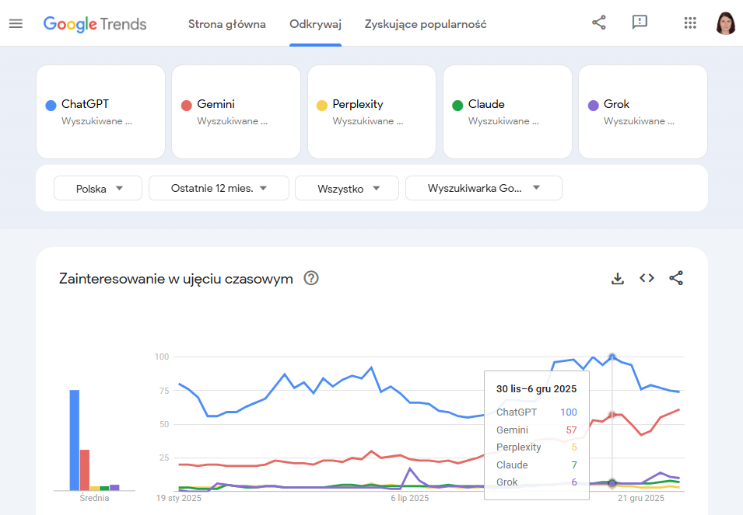The width and height of the screenshot is (743, 515).
Task: Select the ChatGPT search term card
Action: click(100, 112)
